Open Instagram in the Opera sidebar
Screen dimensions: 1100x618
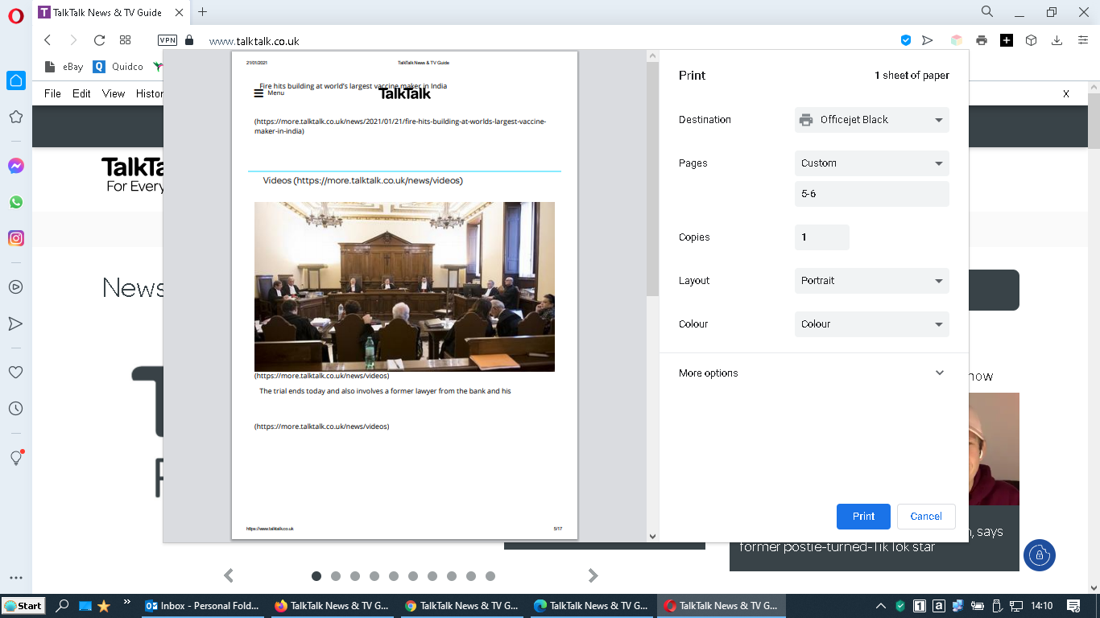(x=16, y=238)
